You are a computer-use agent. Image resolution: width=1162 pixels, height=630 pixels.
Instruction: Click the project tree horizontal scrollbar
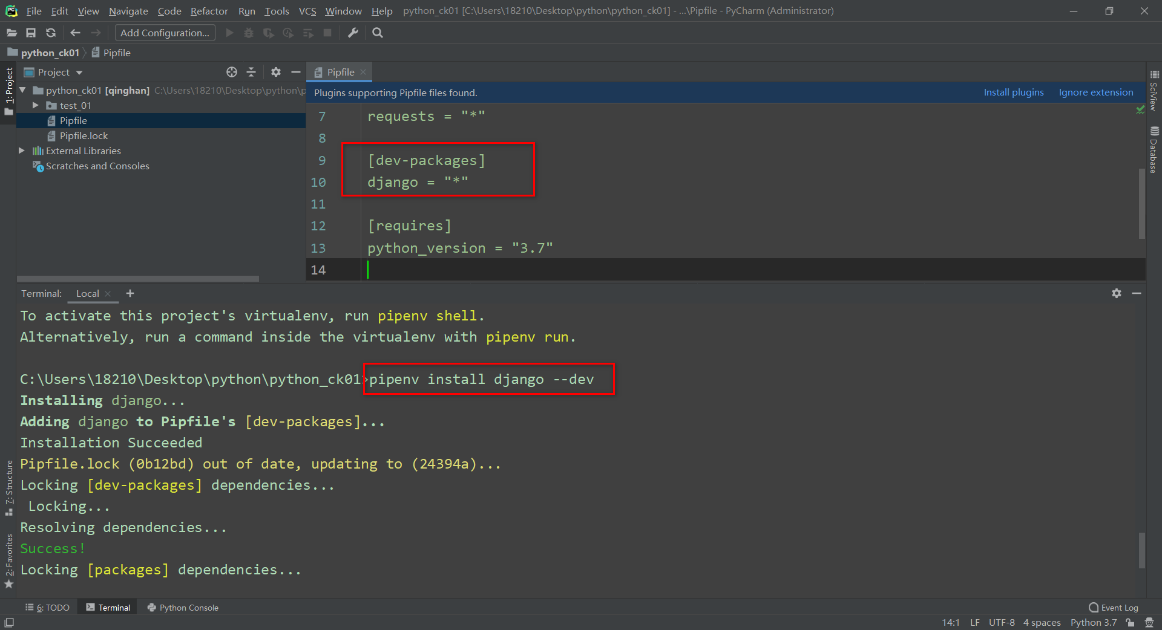(138, 279)
